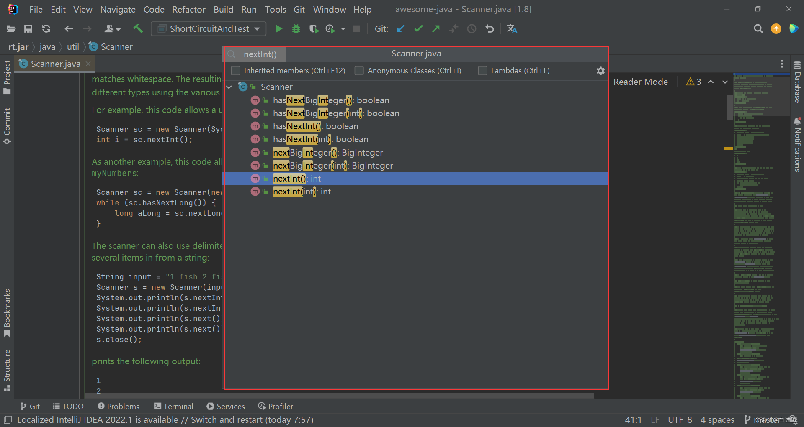804x427 pixels.
Task: Click UTF-8 encoding in status bar
Action: click(680, 419)
